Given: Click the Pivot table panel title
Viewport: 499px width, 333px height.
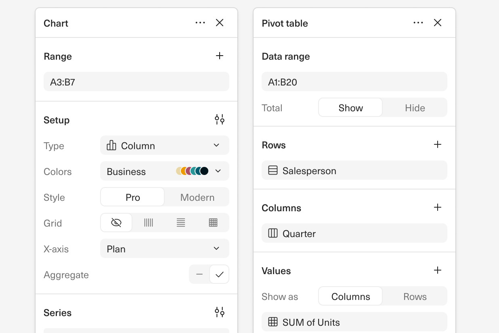Looking at the screenshot, I should [x=285, y=23].
